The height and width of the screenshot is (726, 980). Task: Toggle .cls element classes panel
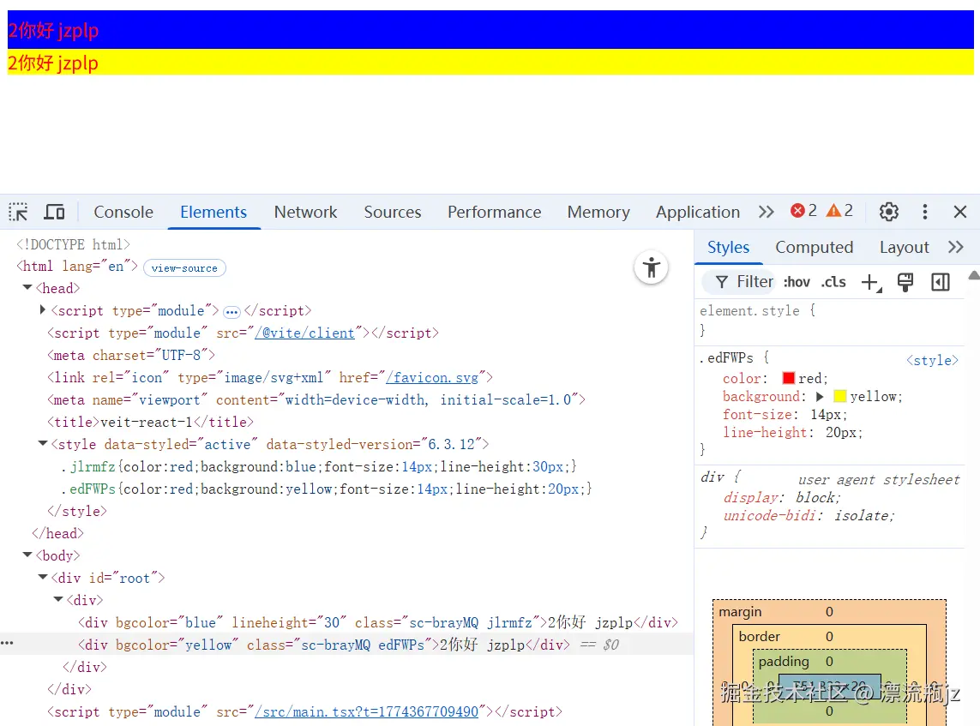click(833, 281)
